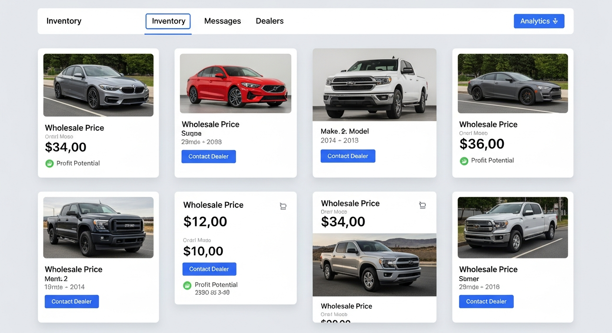View the red sedan image
The width and height of the screenshot is (612, 333).
[x=235, y=83]
